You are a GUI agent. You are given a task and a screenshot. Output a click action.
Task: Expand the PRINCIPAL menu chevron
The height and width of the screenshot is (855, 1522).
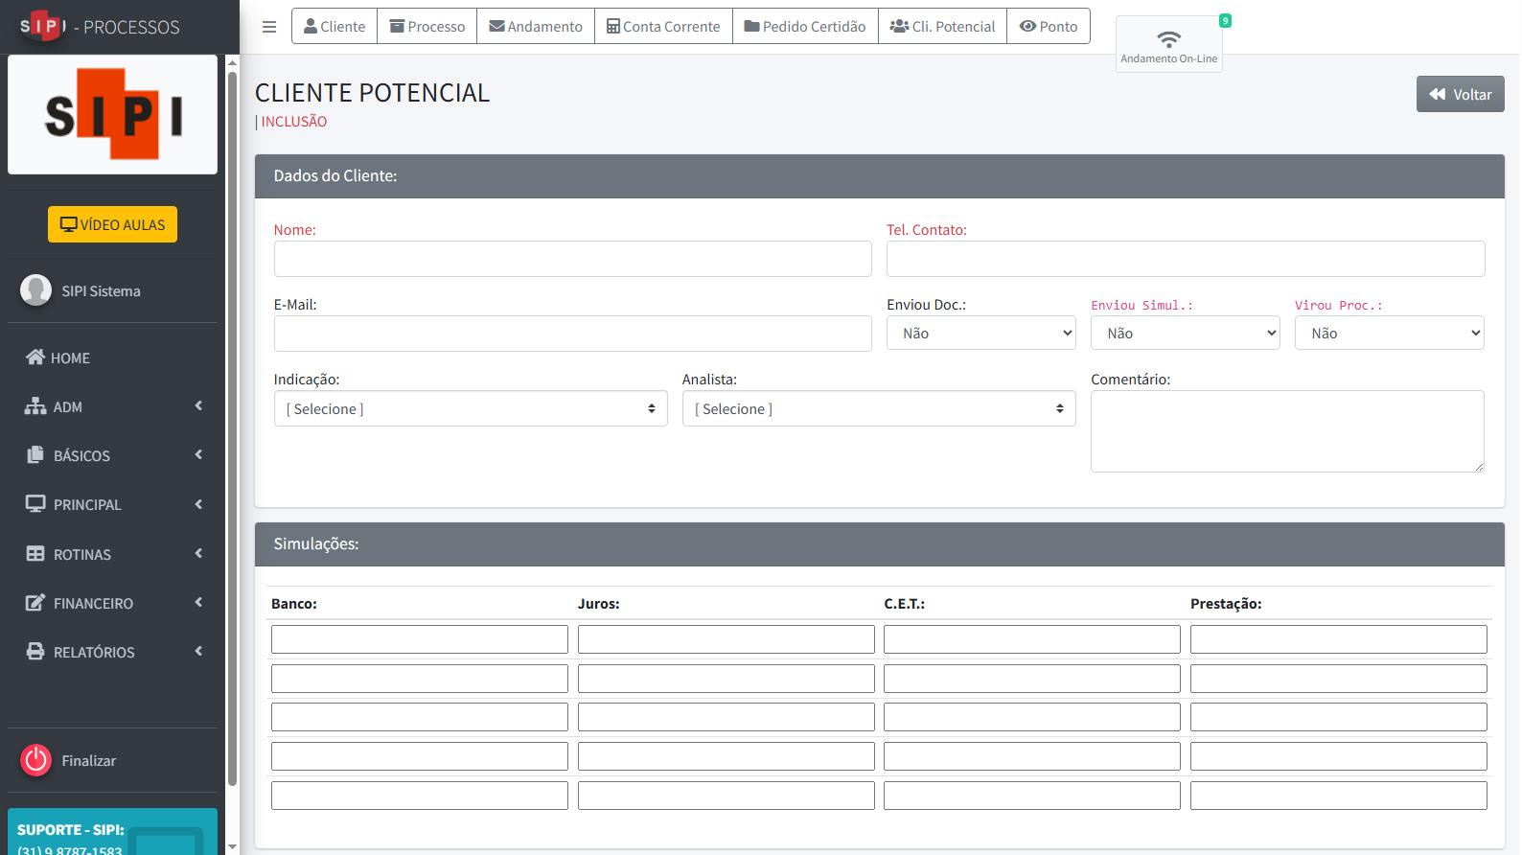coord(198,504)
